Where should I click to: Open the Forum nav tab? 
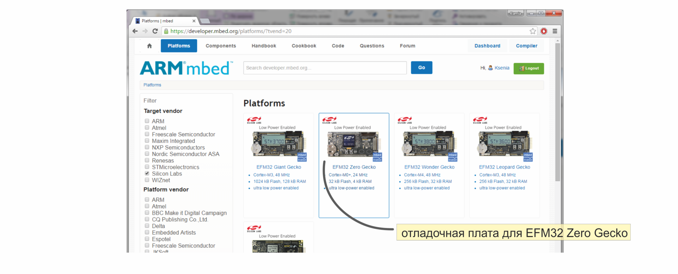pyautogui.click(x=408, y=46)
